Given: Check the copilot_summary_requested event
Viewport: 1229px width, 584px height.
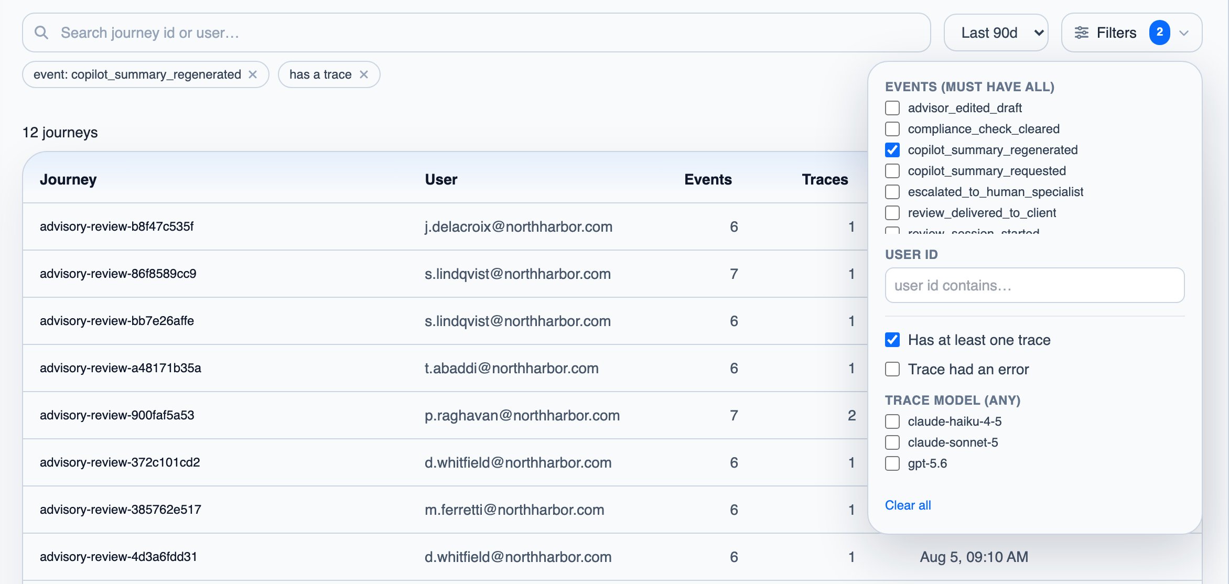Looking at the screenshot, I should 892,171.
